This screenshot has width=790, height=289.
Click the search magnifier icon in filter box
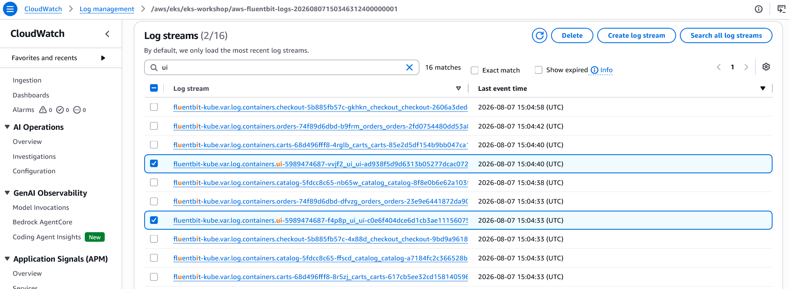click(x=154, y=68)
